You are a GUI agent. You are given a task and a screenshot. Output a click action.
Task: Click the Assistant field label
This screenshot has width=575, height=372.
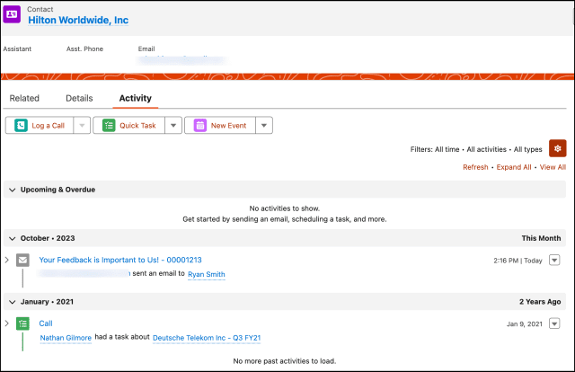tap(17, 49)
